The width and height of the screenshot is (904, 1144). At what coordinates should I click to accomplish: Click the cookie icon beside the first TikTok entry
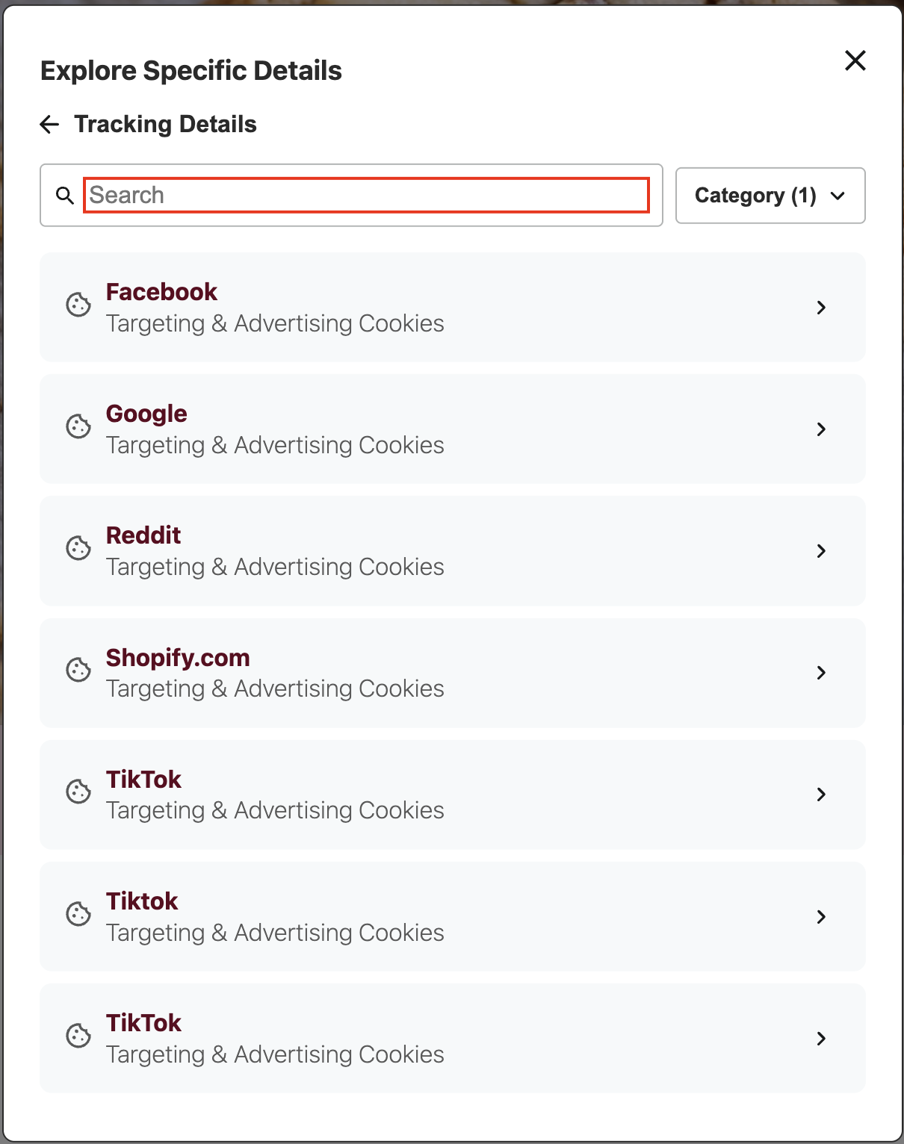pos(78,793)
